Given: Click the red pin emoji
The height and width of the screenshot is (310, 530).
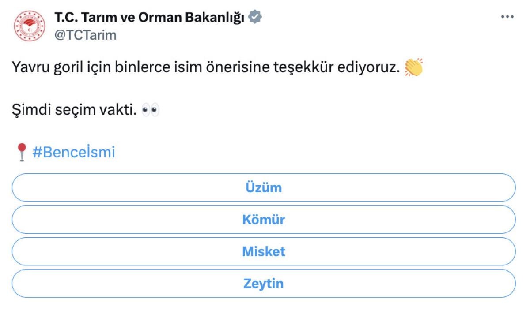Looking at the screenshot, I should click(21, 152).
